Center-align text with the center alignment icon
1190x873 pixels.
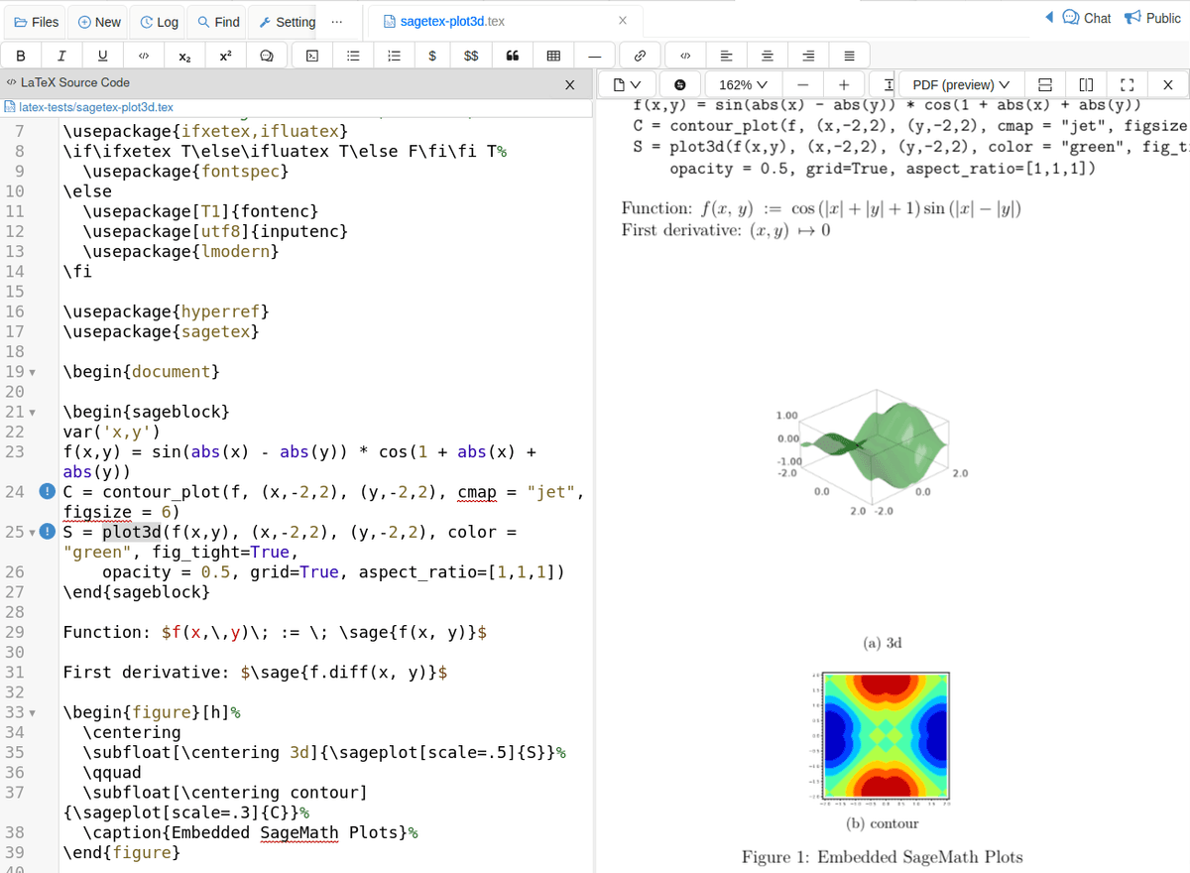click(x=767, y=56)
